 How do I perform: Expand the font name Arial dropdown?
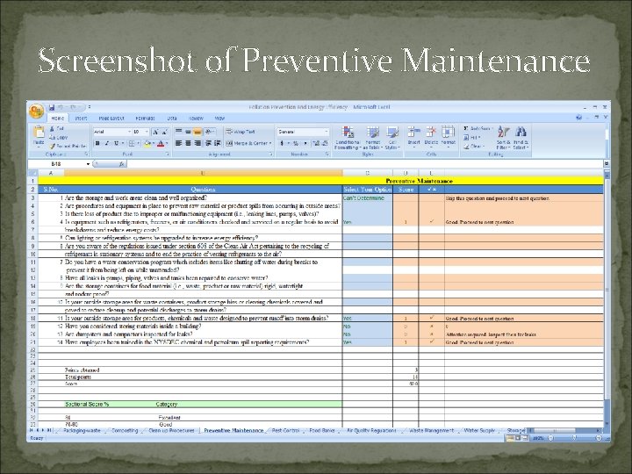129,132
